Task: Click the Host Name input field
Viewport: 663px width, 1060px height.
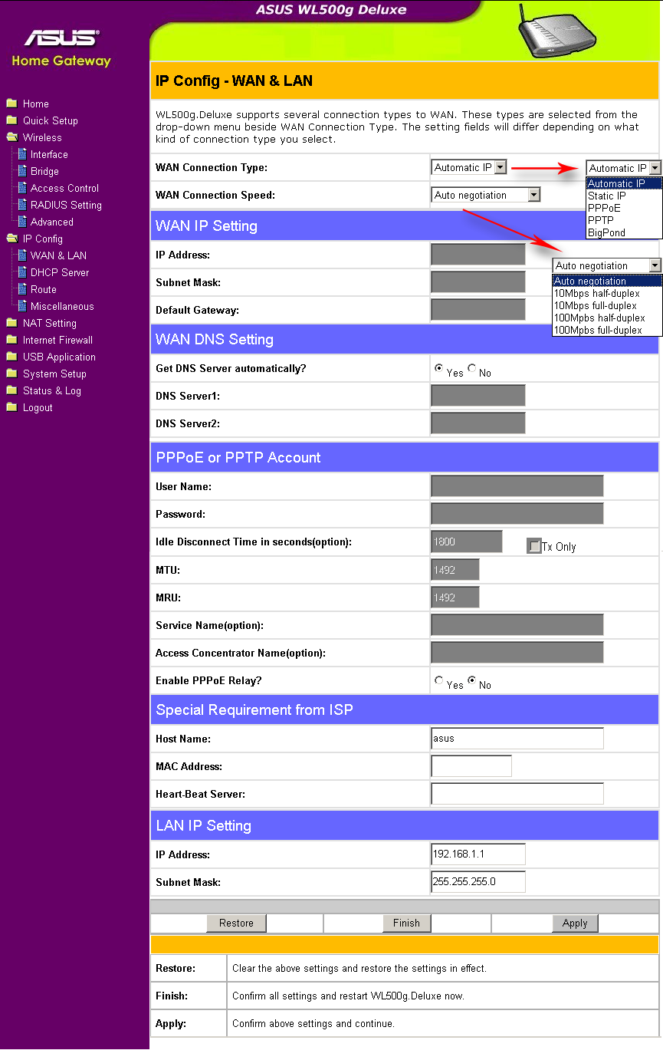Action: pyautogui.click(x=517, y=739)
